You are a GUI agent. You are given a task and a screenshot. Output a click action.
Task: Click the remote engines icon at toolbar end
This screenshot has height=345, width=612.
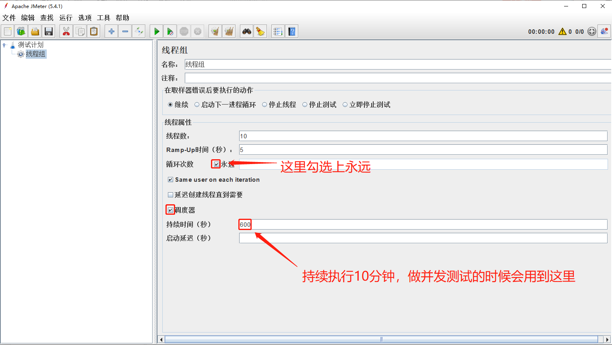604,31
